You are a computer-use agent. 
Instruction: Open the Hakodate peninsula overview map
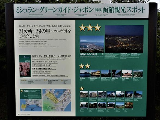(x=31, y=105)
